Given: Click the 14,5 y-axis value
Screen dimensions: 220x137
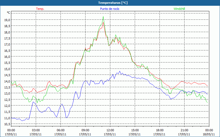Looking at the screenshot, I should (7, 75).
